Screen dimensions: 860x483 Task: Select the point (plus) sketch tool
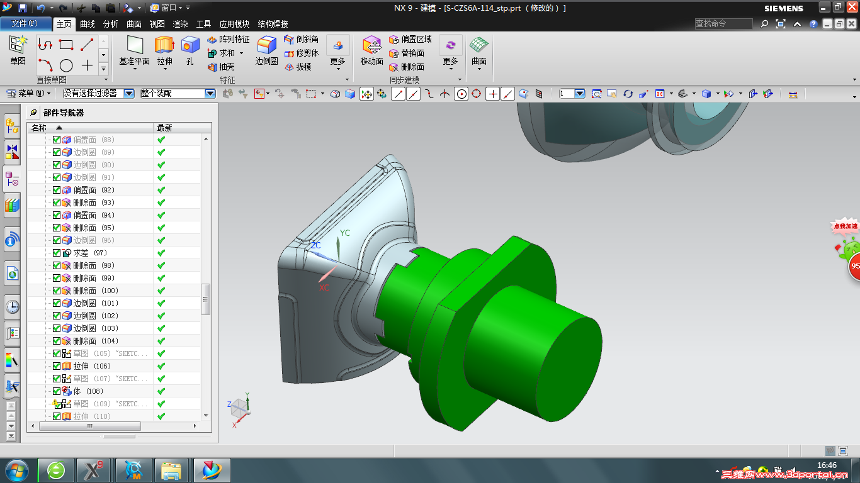point(87,65)
